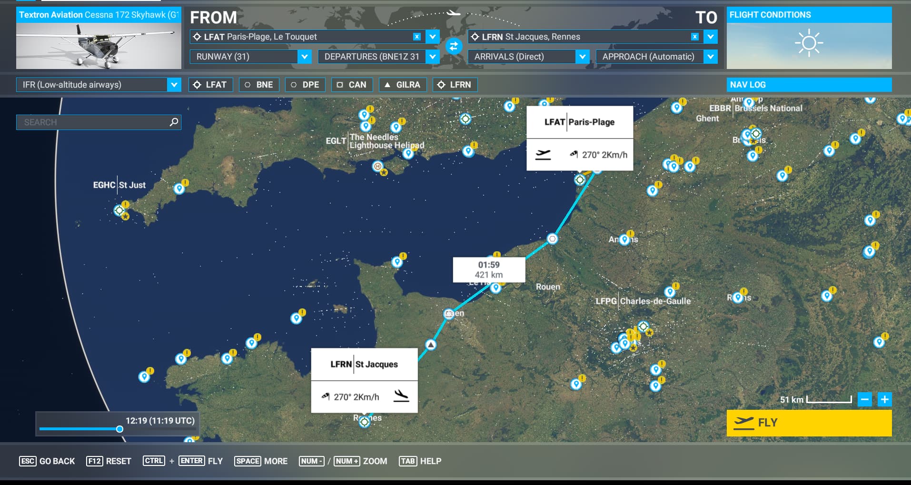Select the Cessna 172 Skyhawk aircraft thumbnail
This screenshot has width=911, height=485.
click(x=99, y=46)
